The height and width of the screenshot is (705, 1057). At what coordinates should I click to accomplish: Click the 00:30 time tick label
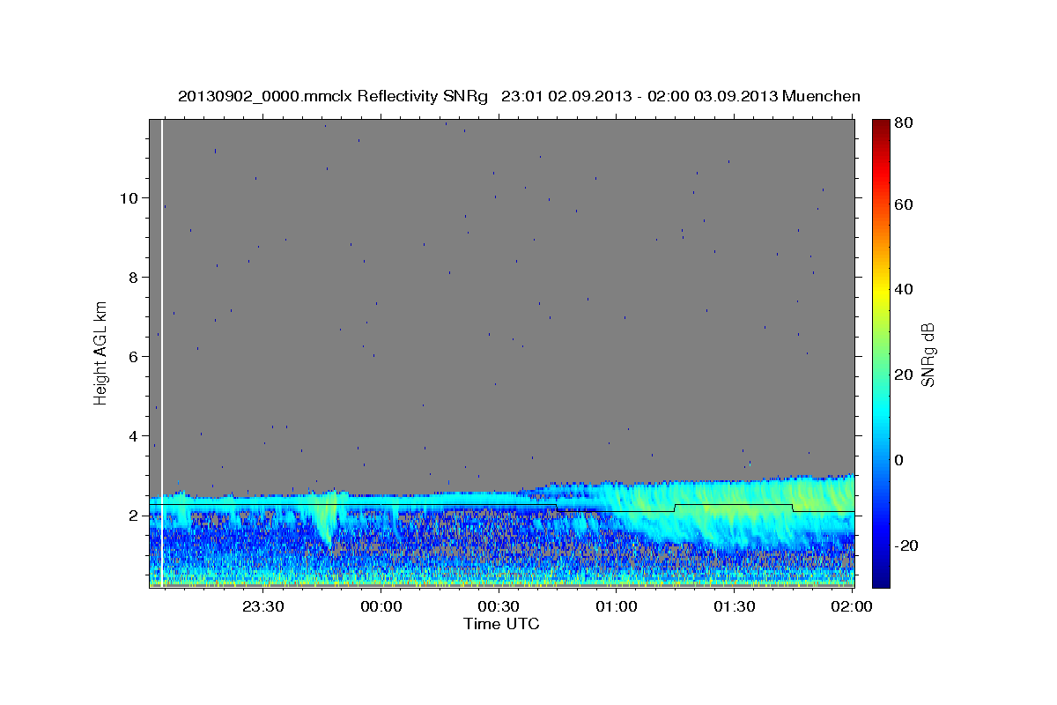[499, 607]
